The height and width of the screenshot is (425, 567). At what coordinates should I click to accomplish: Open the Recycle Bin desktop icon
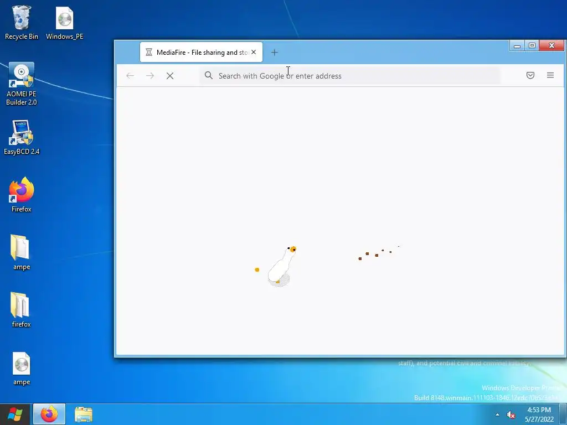pos(22,22)
